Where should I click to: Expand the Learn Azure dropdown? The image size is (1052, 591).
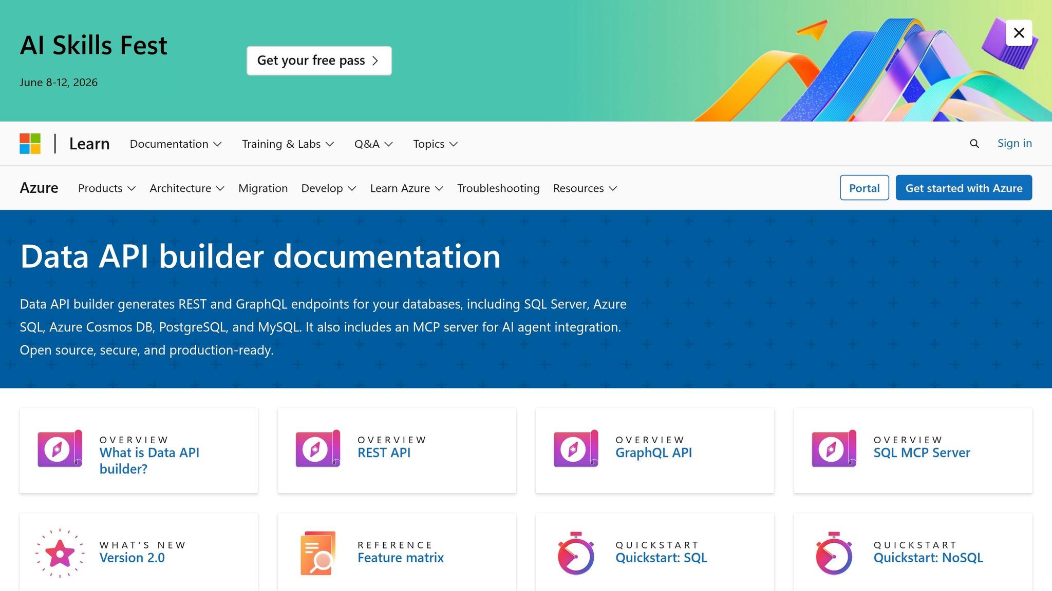[x=407, y=188]
